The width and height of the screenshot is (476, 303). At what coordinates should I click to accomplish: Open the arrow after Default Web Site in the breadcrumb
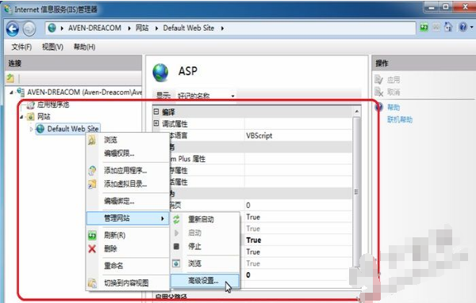pos(222,28)
